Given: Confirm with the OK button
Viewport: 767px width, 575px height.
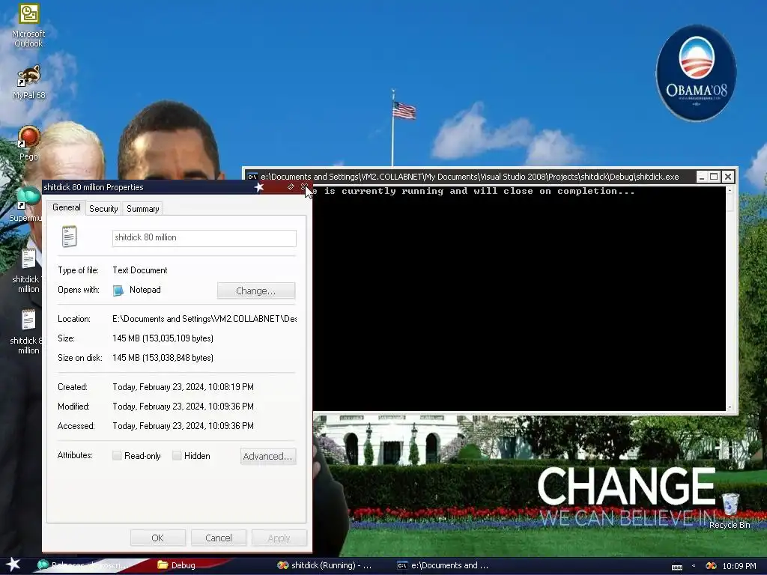Looking at the screenshot, I should (157, 538).
